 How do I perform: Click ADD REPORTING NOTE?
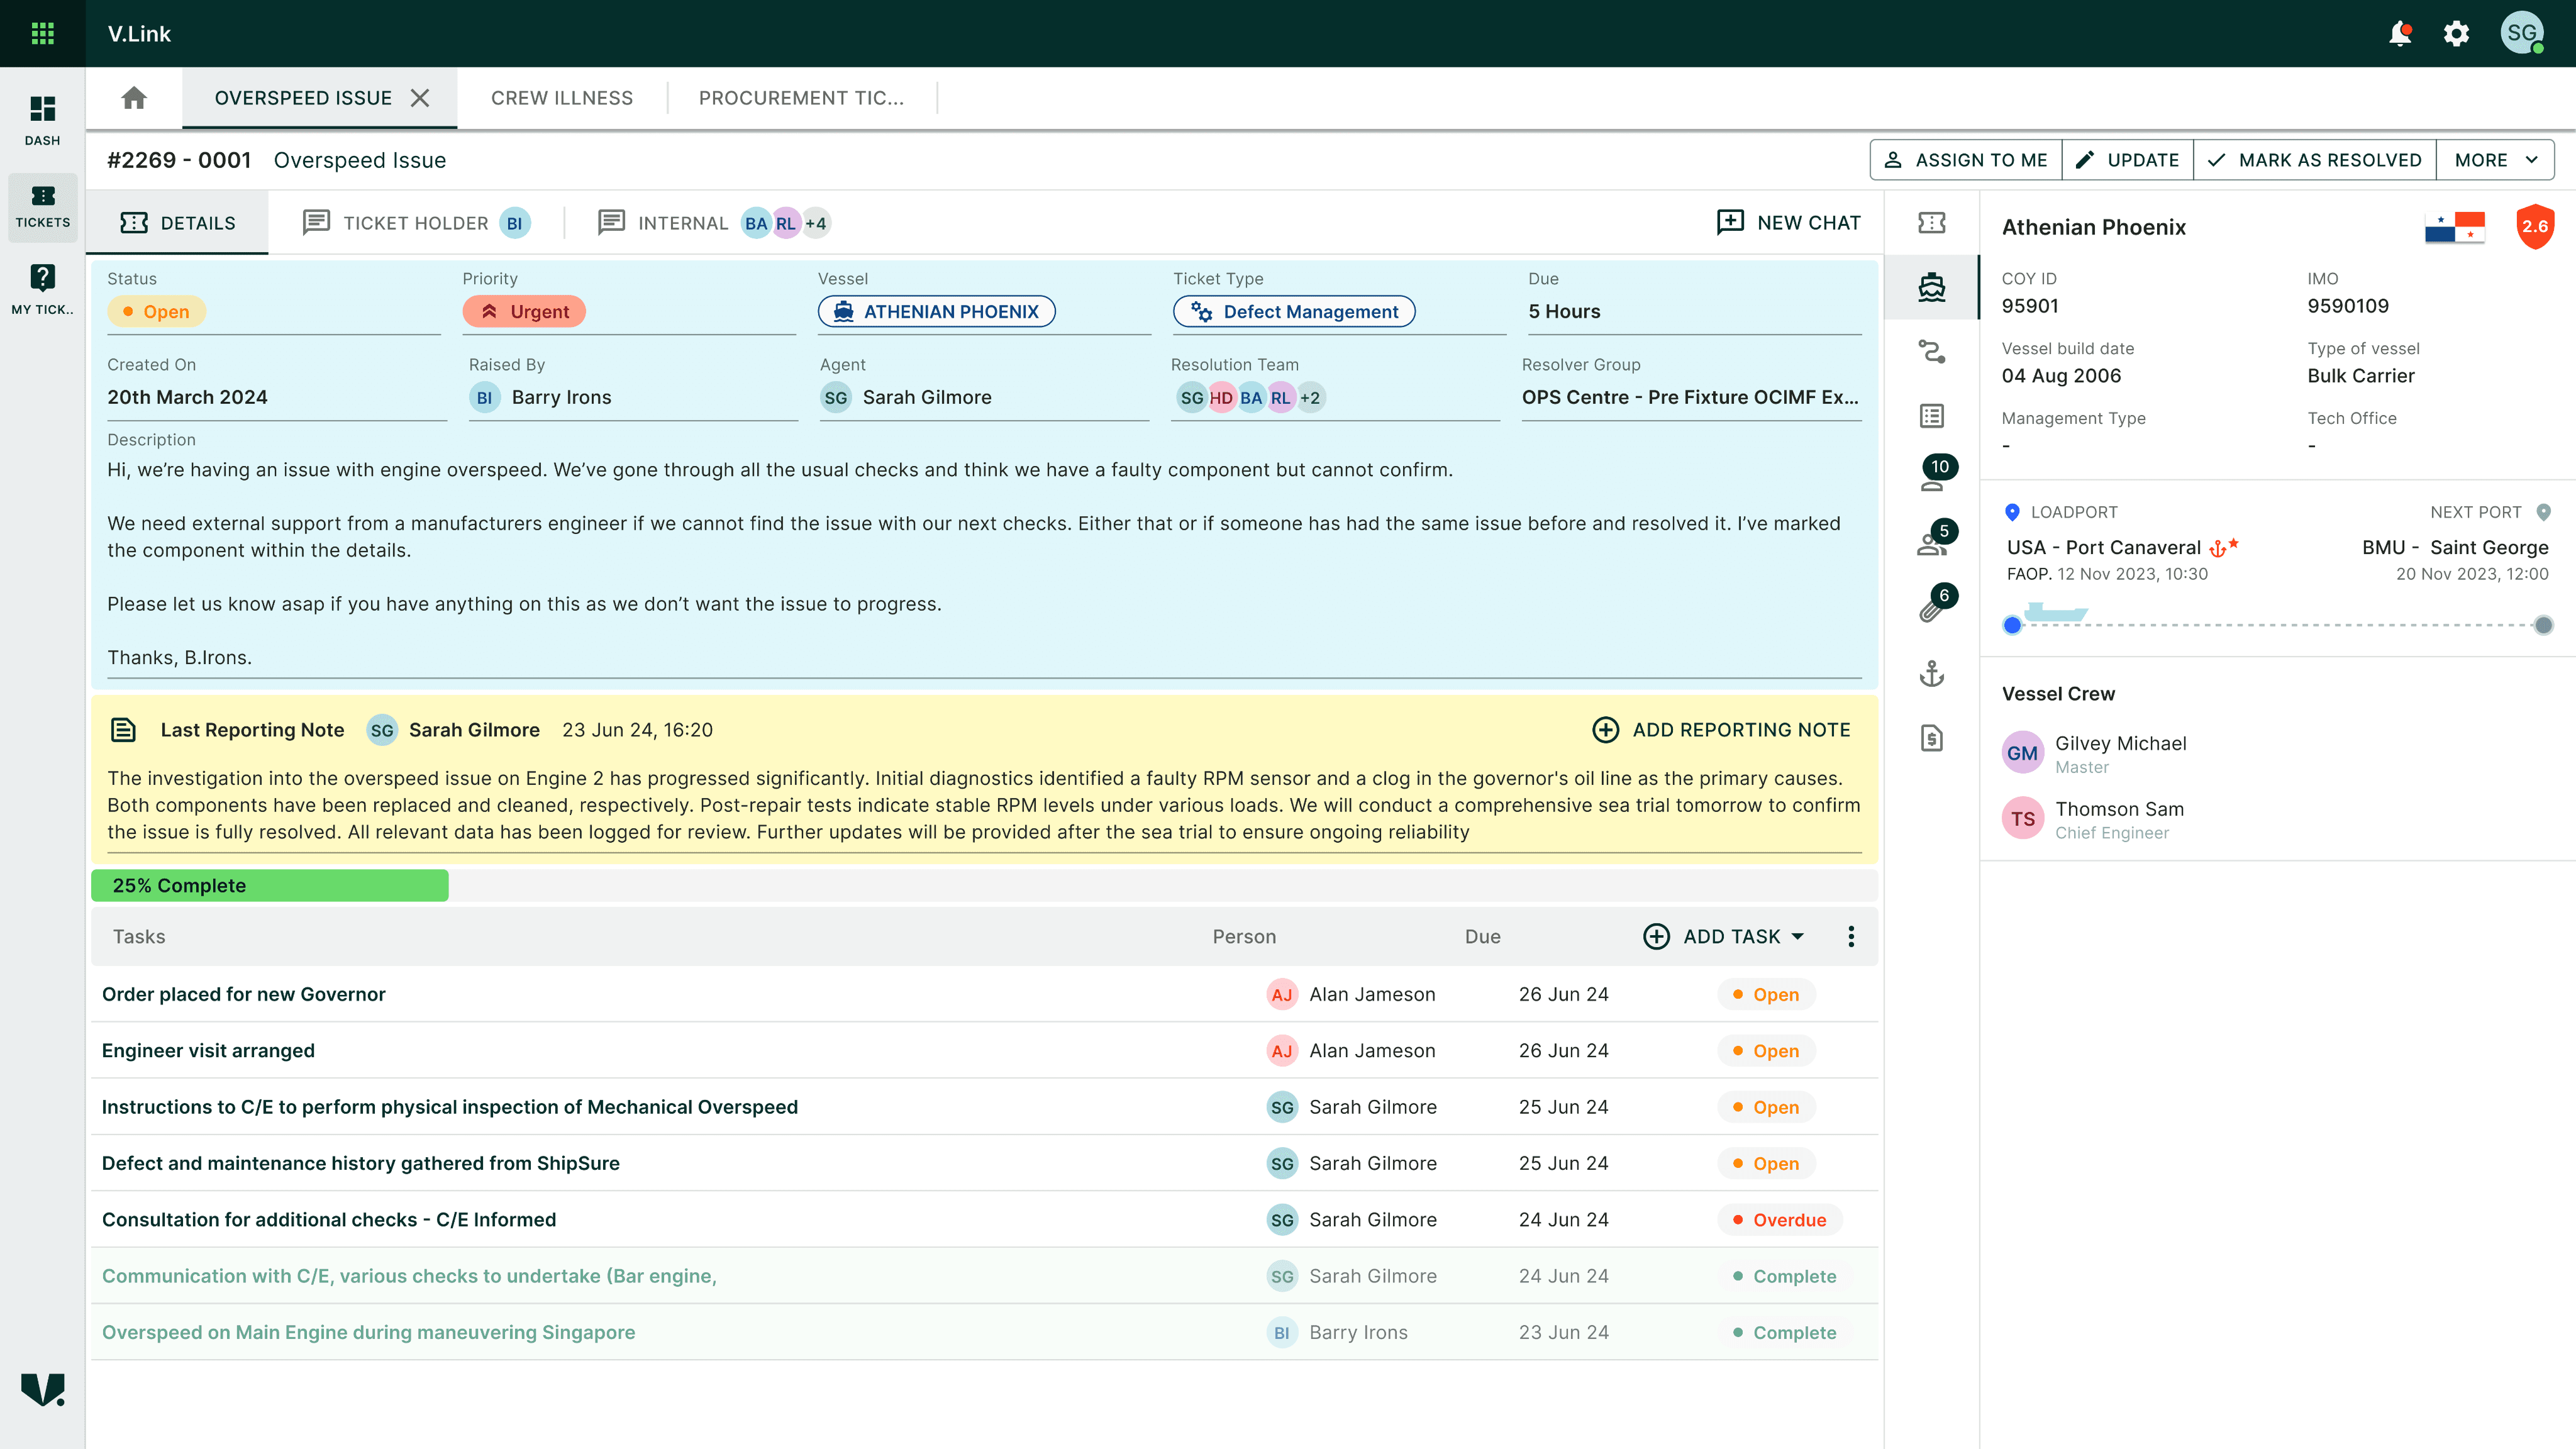pos(1721,730)
